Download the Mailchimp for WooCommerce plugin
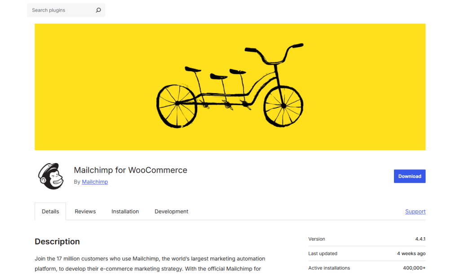 click(410, 176)
